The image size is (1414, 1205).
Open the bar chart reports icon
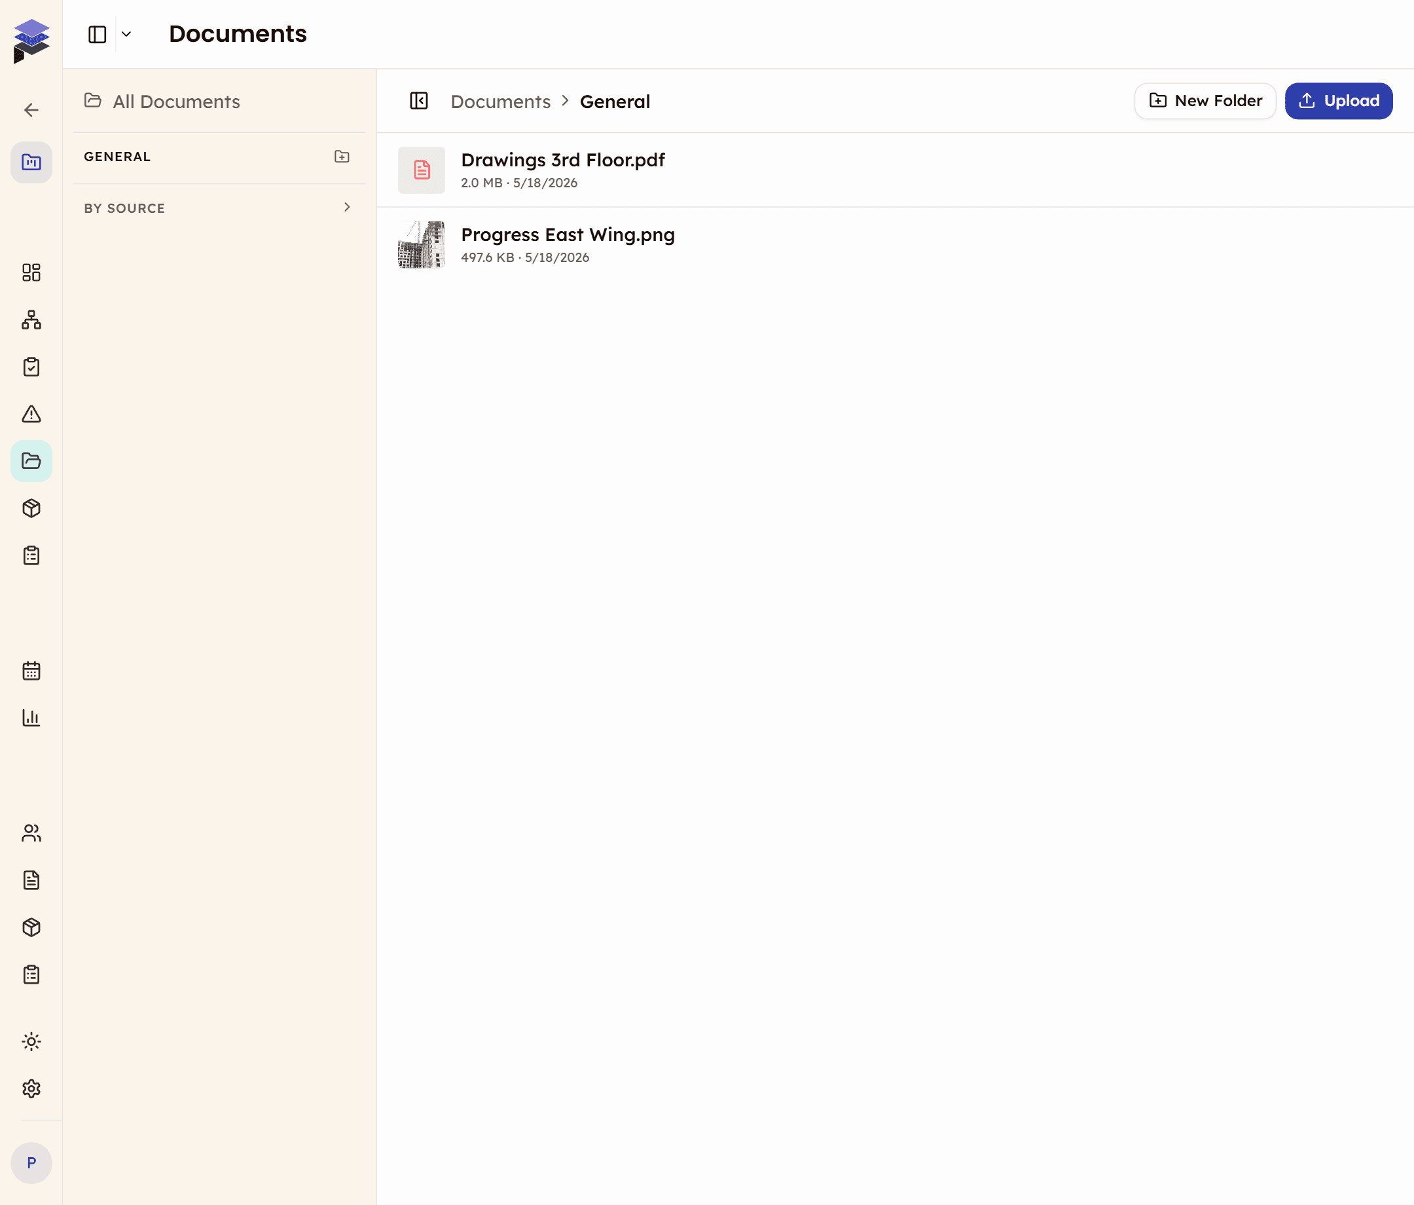[31, 718]
